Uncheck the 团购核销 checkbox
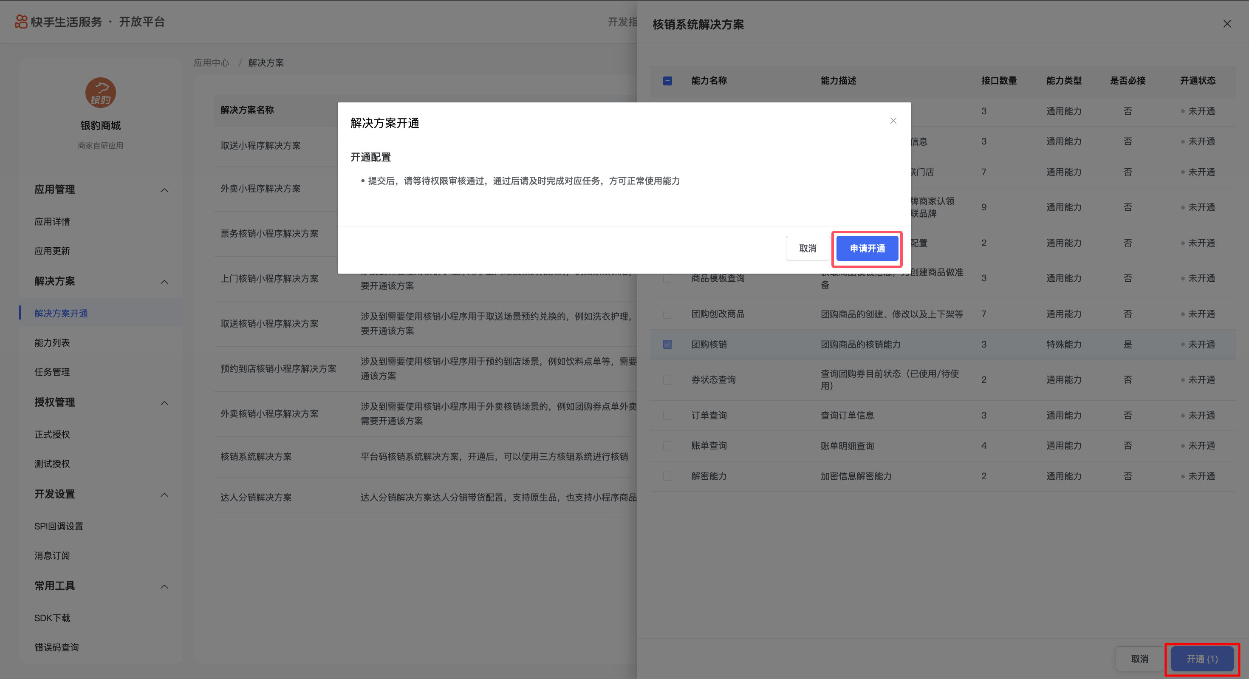This screenshot has height=679, width=1249. point(667,344)
